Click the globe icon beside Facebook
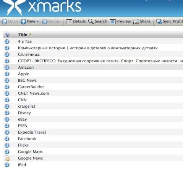Viewport: 183px width, 179px height. pyautogui.click(x=7, y=139)
